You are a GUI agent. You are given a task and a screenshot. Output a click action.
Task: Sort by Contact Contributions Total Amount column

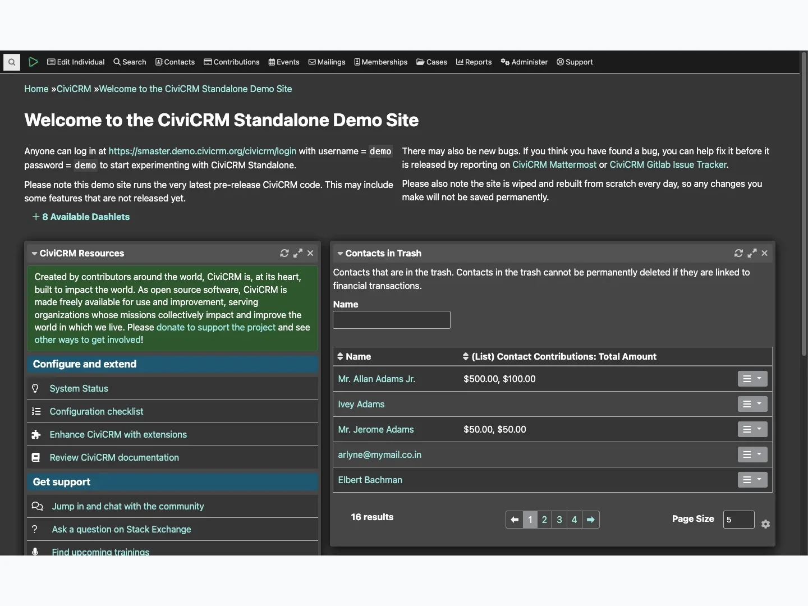coord(559,356)
